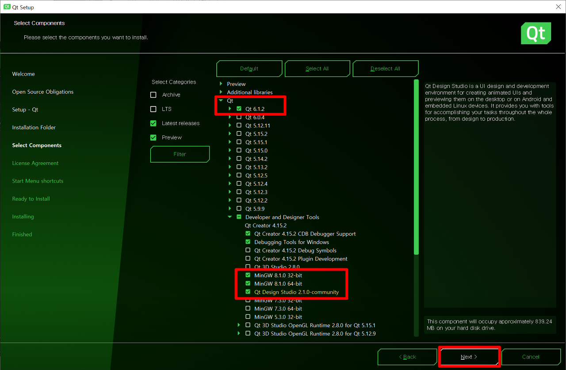This screenshot has height=370, width=566.
Task: Select the Qt 5.12.5 tree row
Action: pos(256,175)
